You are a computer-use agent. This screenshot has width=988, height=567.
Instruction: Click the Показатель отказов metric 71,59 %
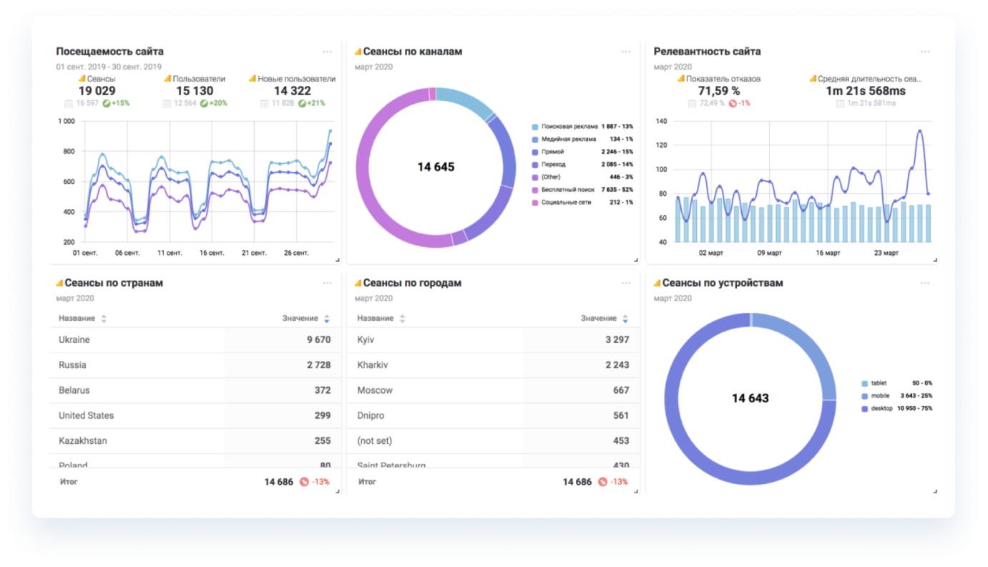(x=719, y=91)
